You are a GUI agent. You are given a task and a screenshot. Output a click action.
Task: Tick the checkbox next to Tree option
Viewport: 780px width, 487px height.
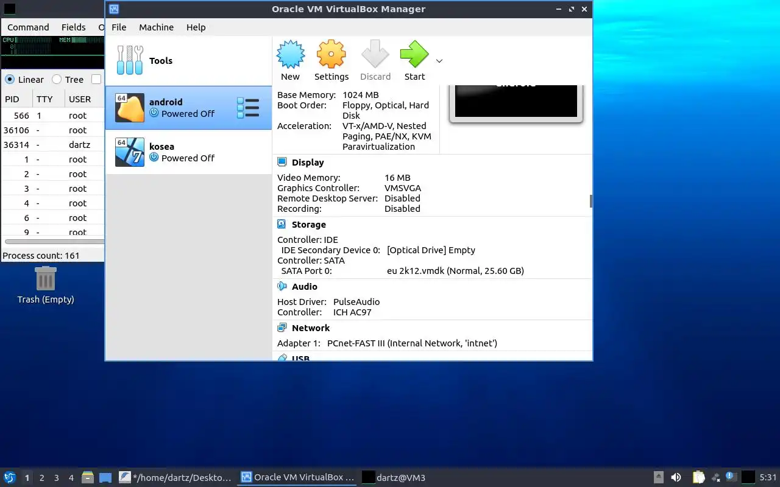pyautogui.click(x=96, y=80)
